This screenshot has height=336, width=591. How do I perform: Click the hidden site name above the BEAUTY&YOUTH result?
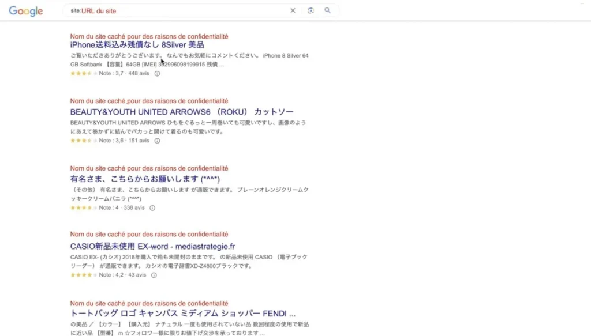click(x=149, y=101)
